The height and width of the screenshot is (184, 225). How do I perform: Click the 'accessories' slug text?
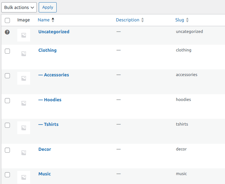187,75
